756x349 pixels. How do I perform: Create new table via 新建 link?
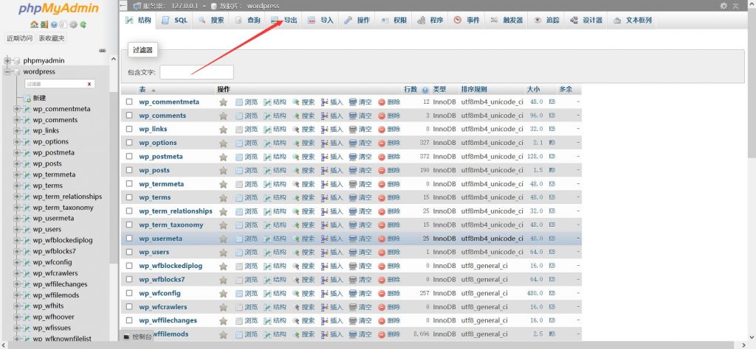click(x=40, y=99)
